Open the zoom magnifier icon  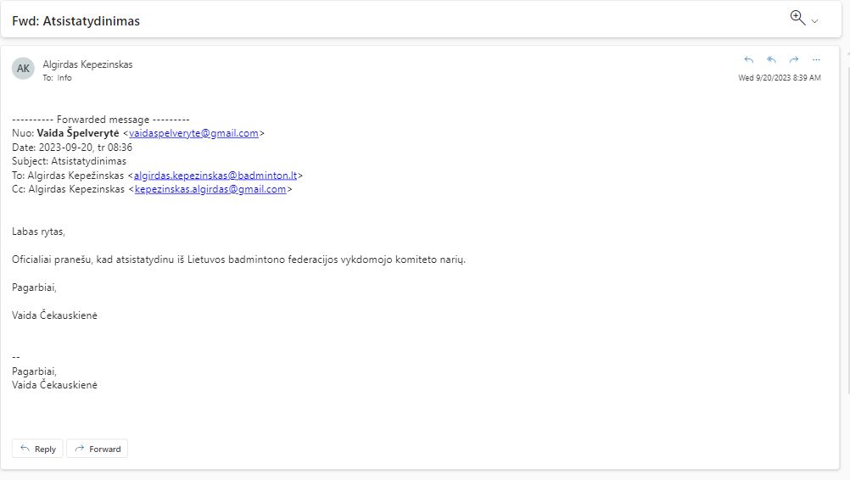pos(797,18)
